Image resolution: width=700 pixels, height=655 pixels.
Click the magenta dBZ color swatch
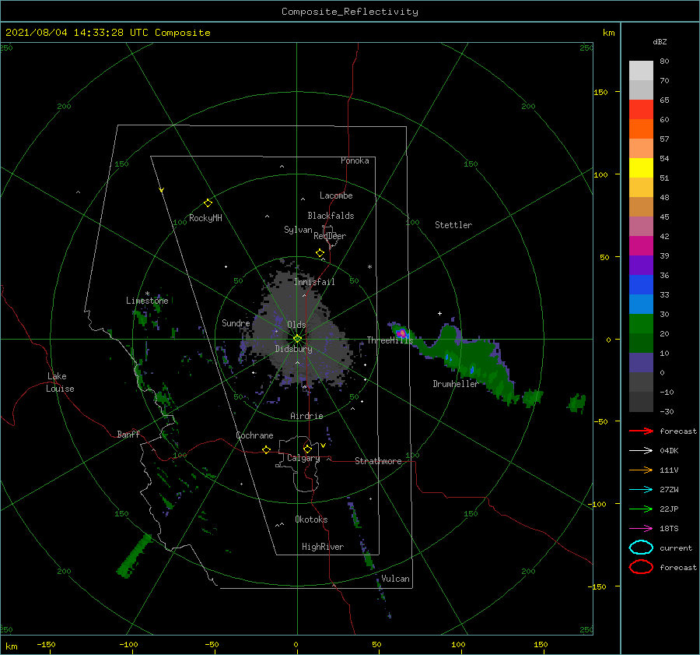click(x=641, y=246)
